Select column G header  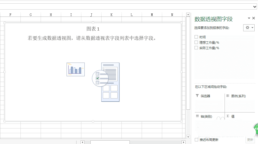(31, 15)
